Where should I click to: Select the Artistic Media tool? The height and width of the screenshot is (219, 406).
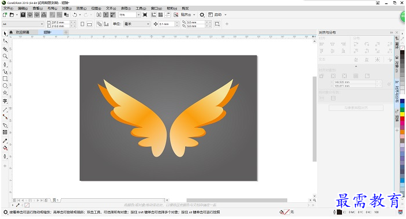(5, 72)
